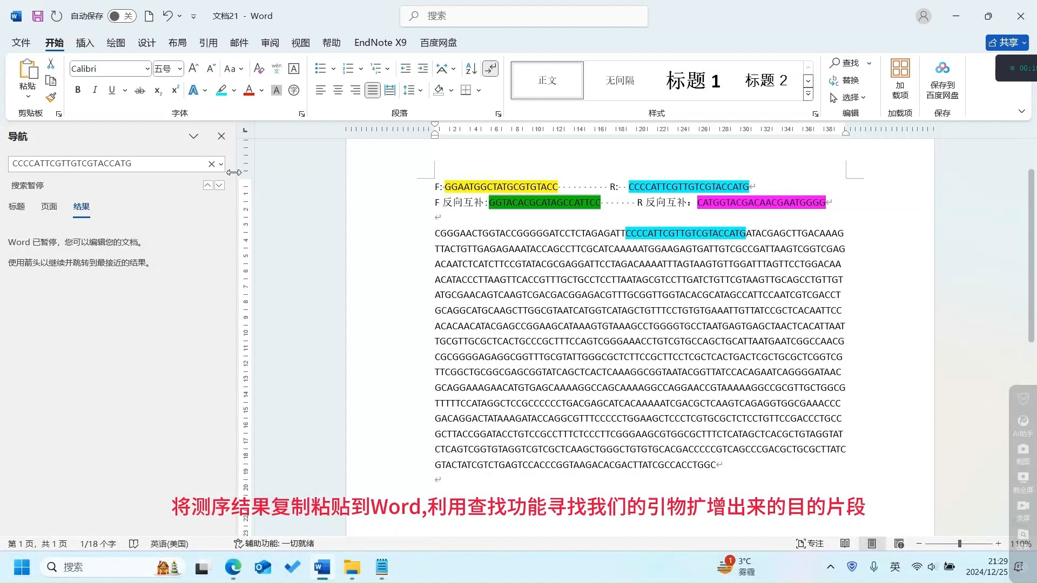Open spelling check book icon in status bar
Screen dimensions: 1037x583
pos(133,544)
